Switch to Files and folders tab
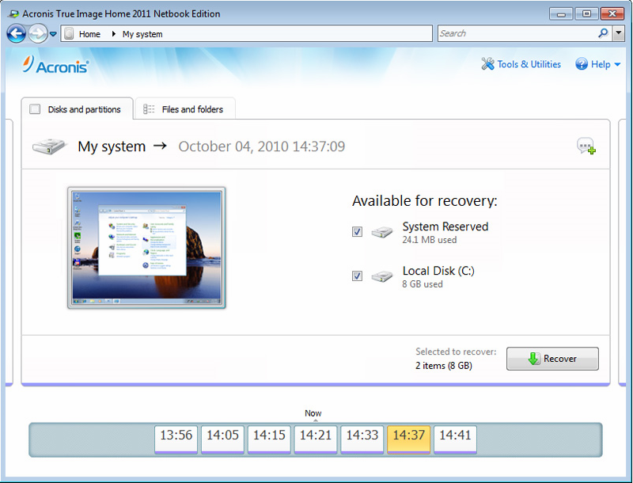The width and height of the screenshot is (633, 483). point(185,109)
